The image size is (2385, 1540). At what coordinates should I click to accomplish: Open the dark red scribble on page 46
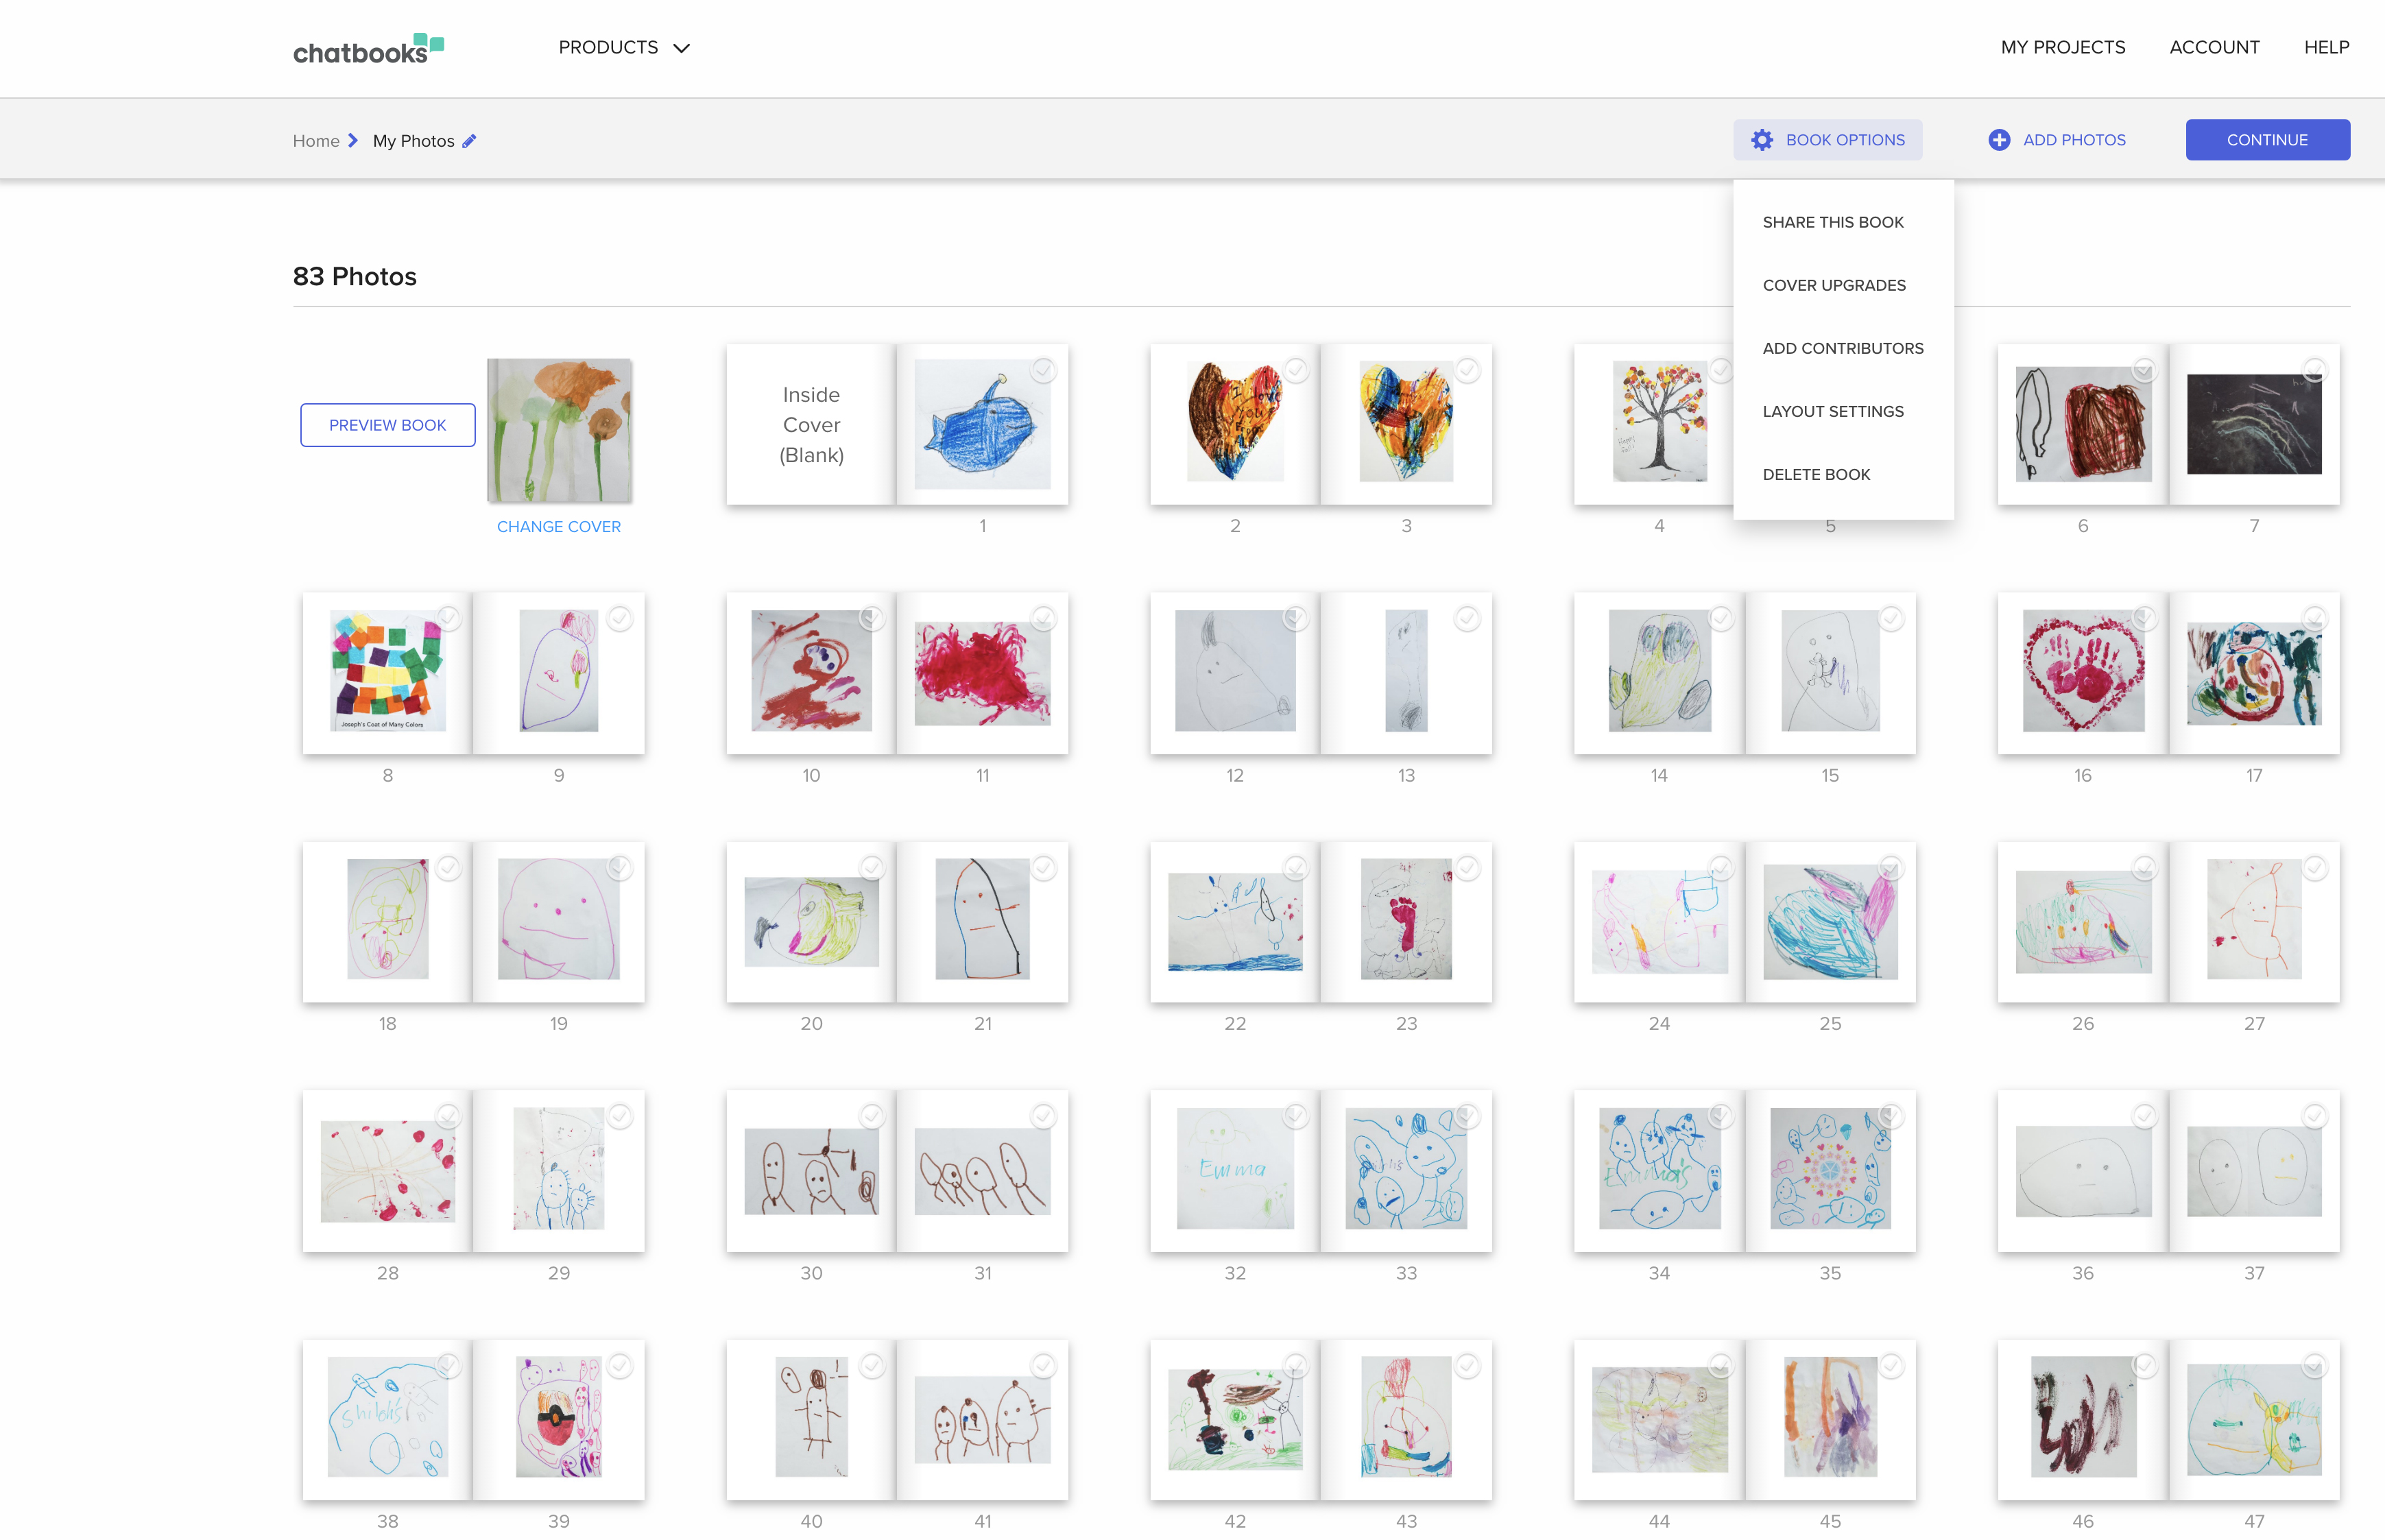(2083, 1416)
